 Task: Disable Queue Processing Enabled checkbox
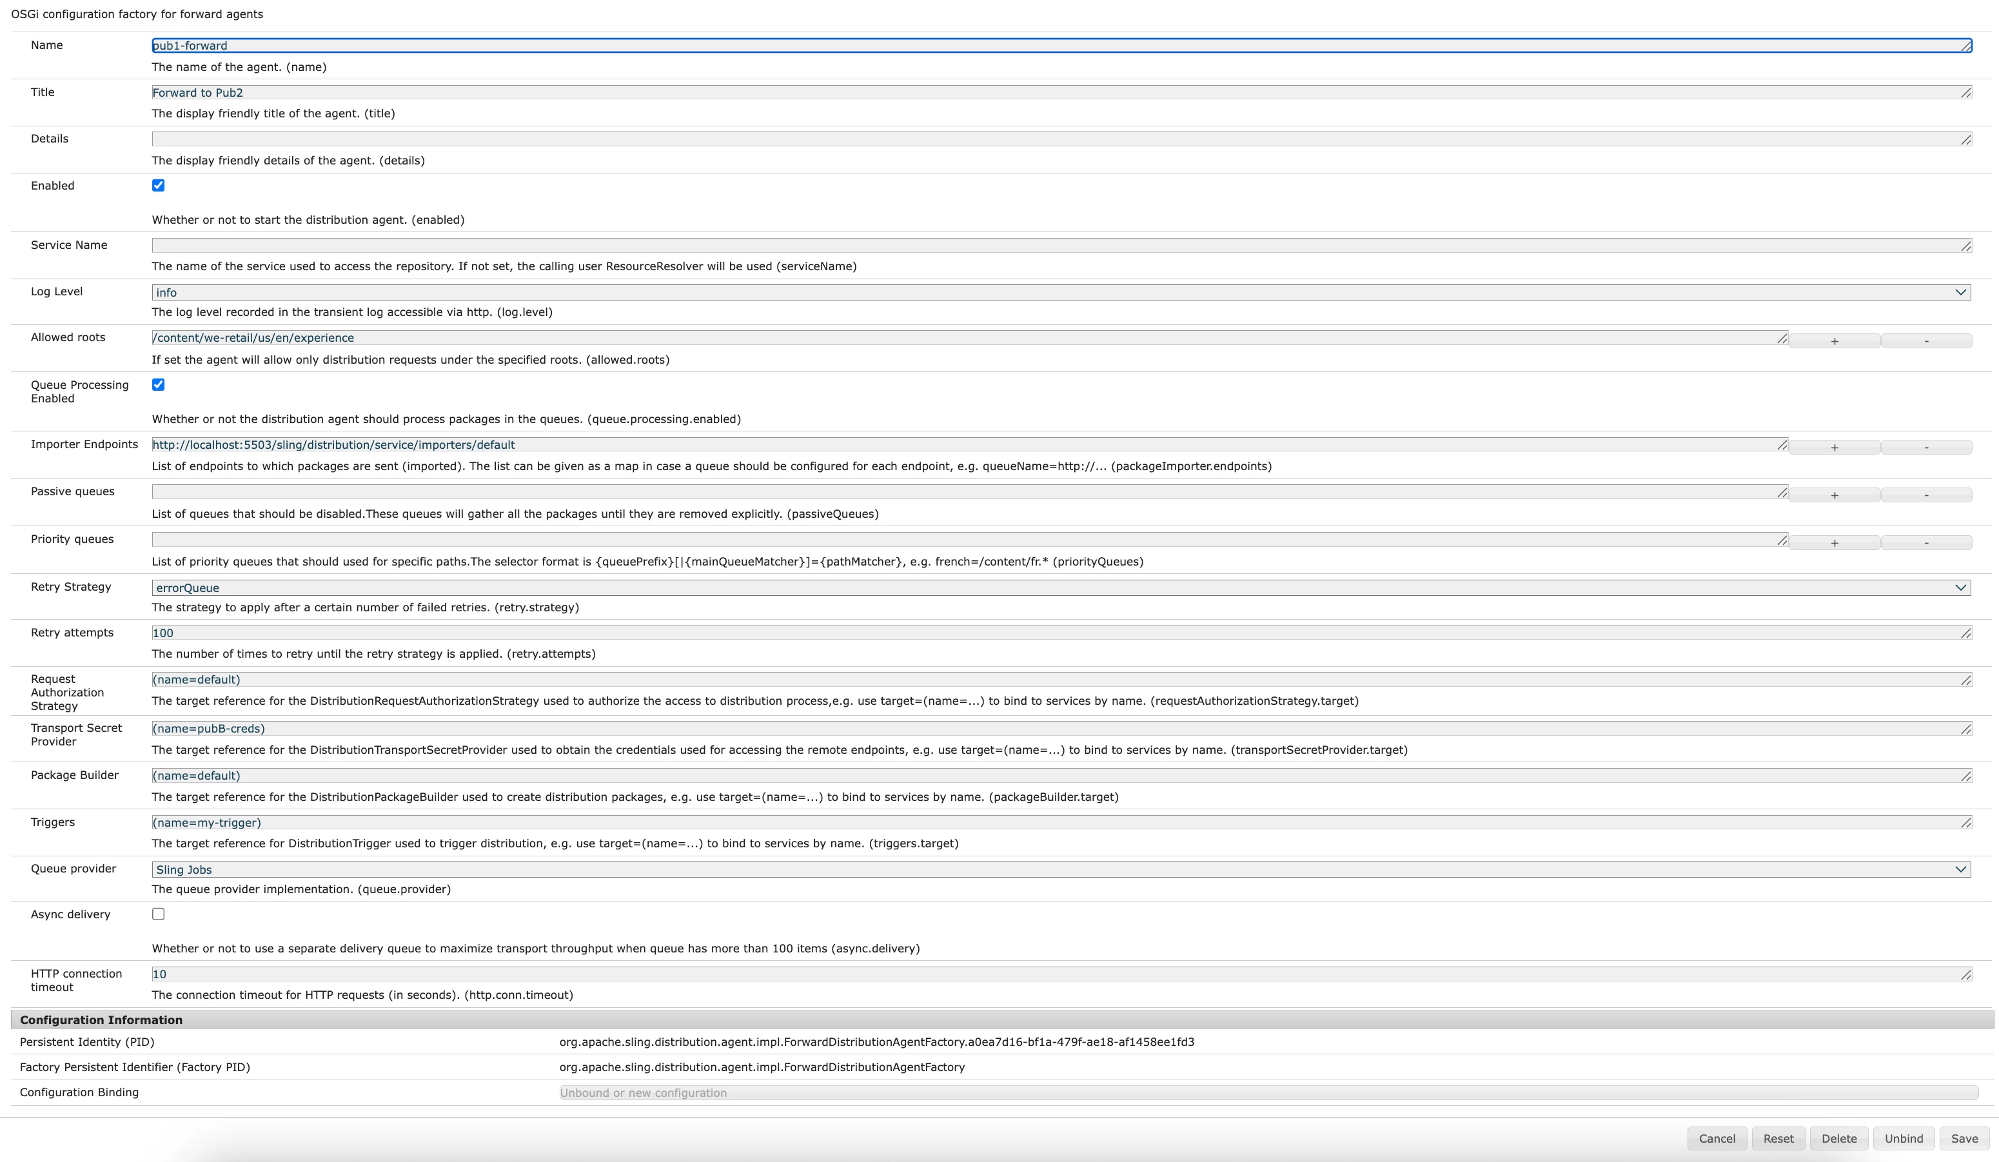[159, 385]
